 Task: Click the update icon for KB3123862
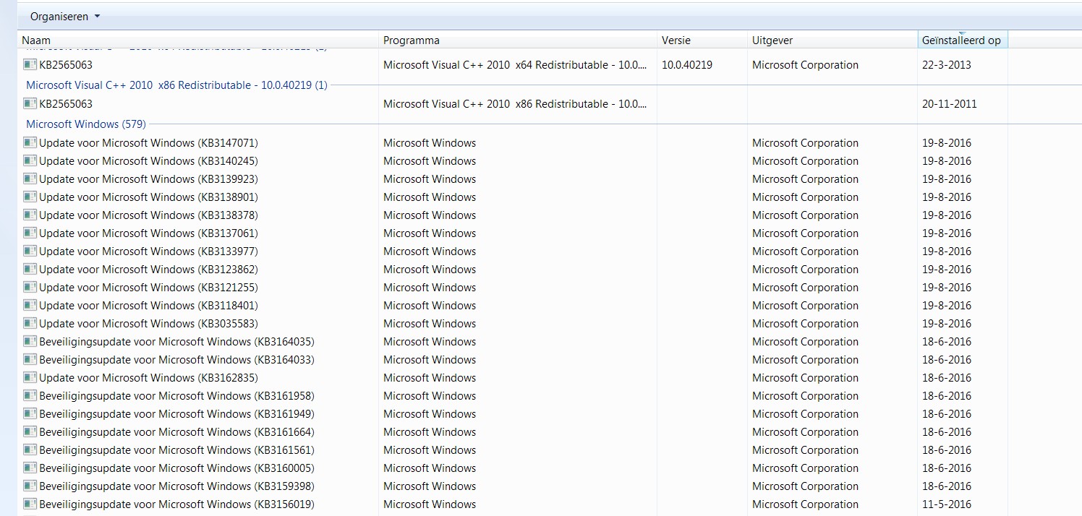click(30, 269)
